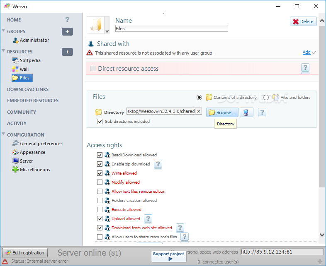Uncheck Upload allowed checkbox
Image resolution: width=326 pixels, height=266 pixels.
[x=100, y=218]
